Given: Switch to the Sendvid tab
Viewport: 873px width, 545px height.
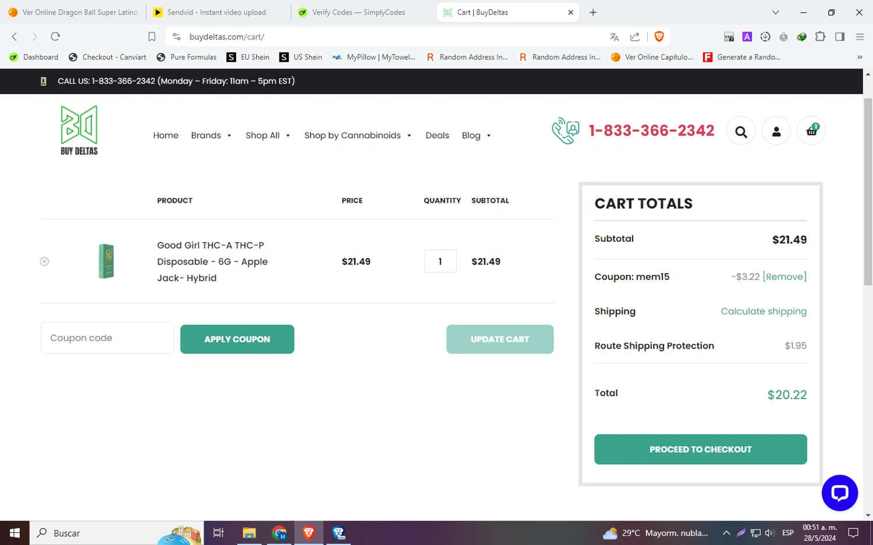Looking at the screenshot, I should pos(217,12).
